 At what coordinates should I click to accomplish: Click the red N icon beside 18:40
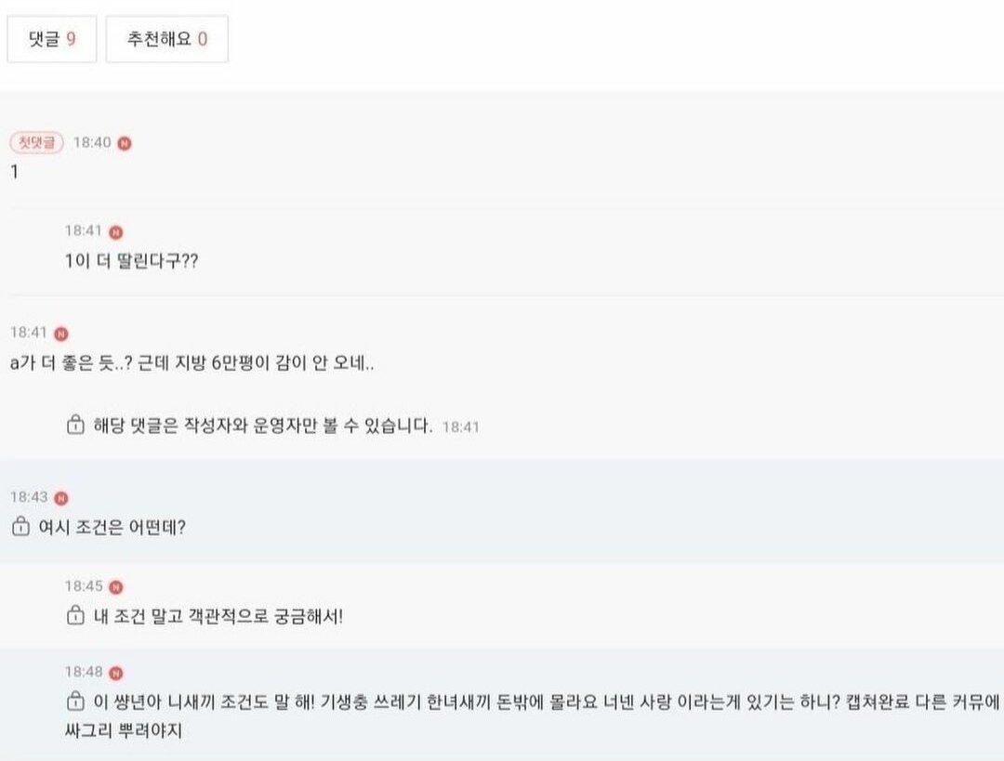(125, 143)
